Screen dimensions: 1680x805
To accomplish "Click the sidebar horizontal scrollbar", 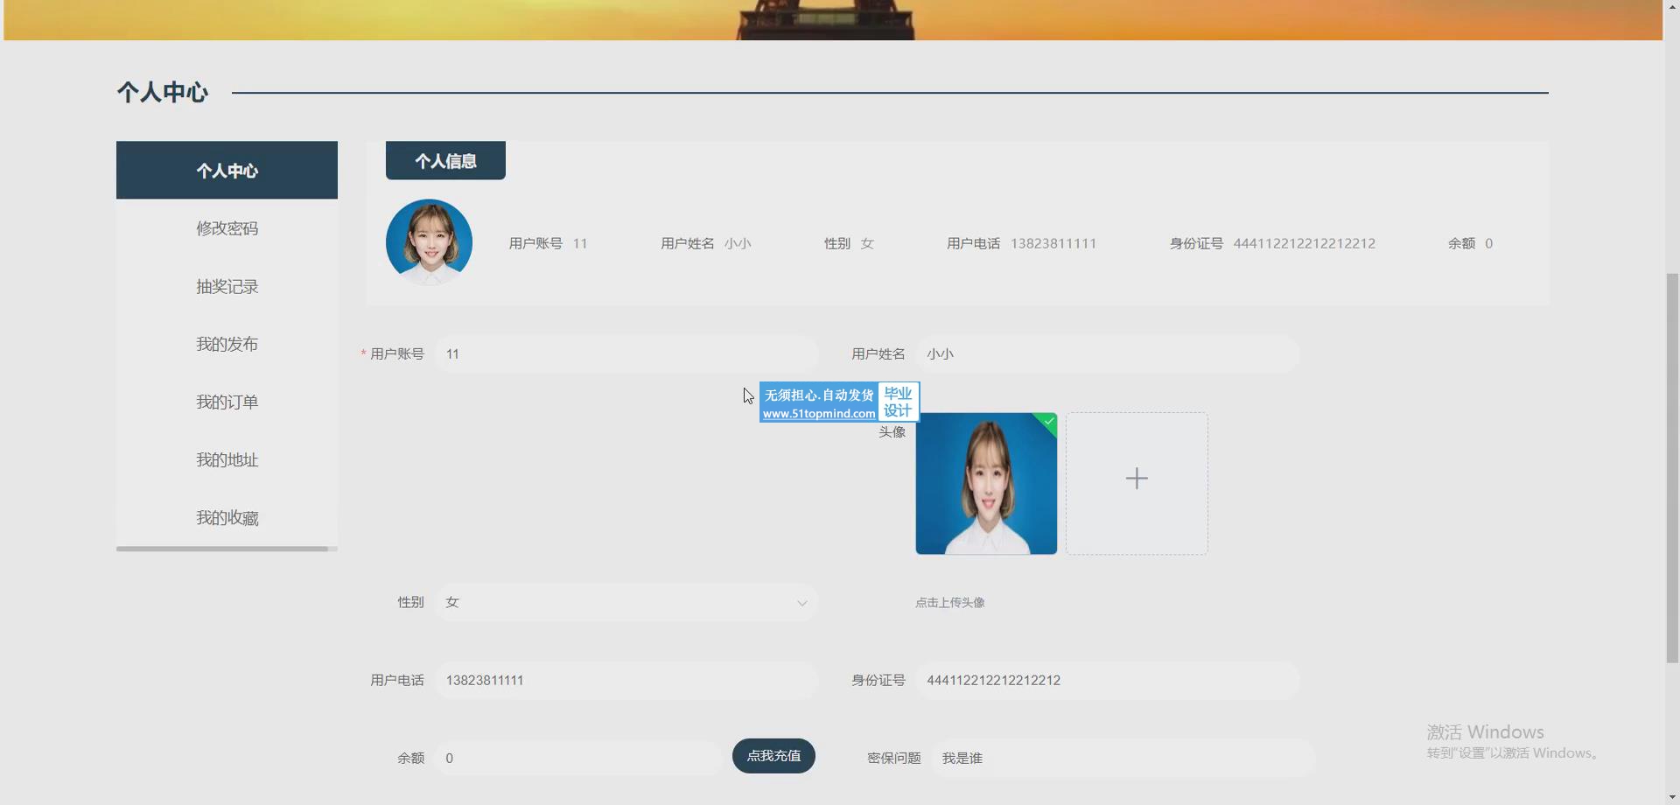I will coord(222,549).
